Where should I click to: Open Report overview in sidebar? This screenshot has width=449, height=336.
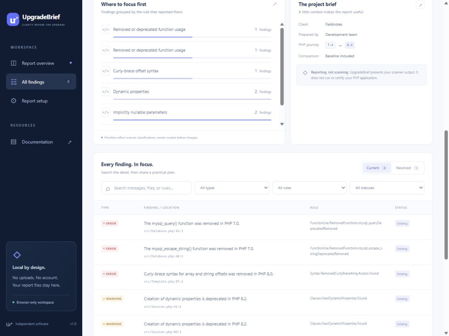click(x=41, y=63)
